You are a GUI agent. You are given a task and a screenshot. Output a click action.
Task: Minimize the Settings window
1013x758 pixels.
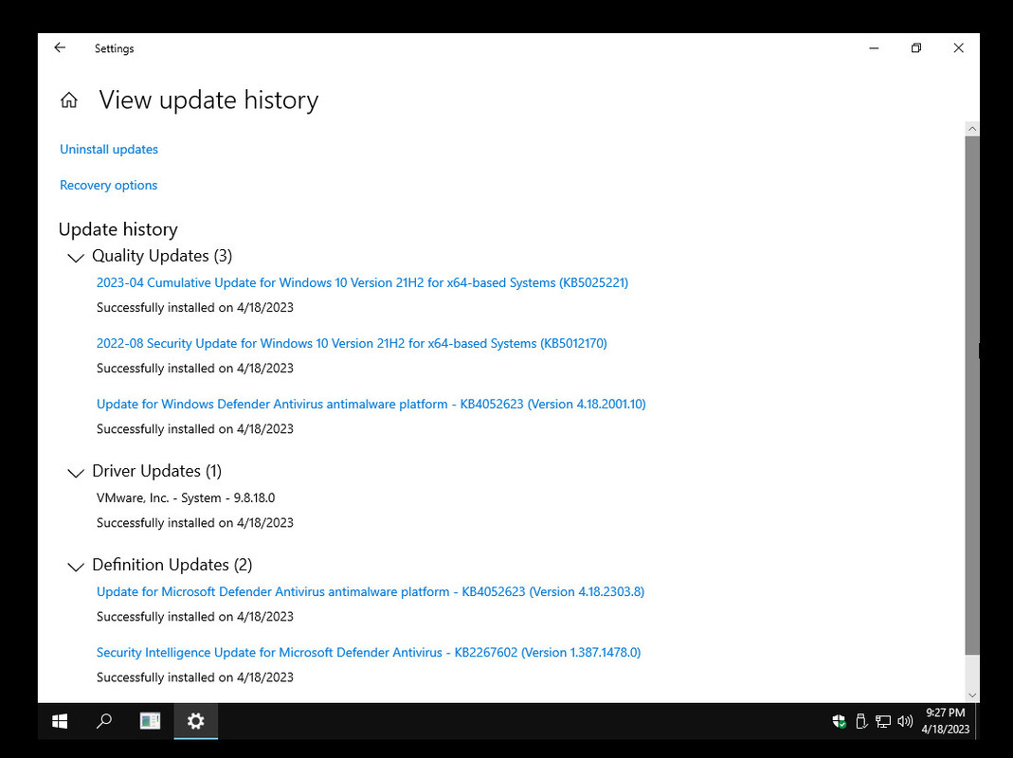coord(874,47)
